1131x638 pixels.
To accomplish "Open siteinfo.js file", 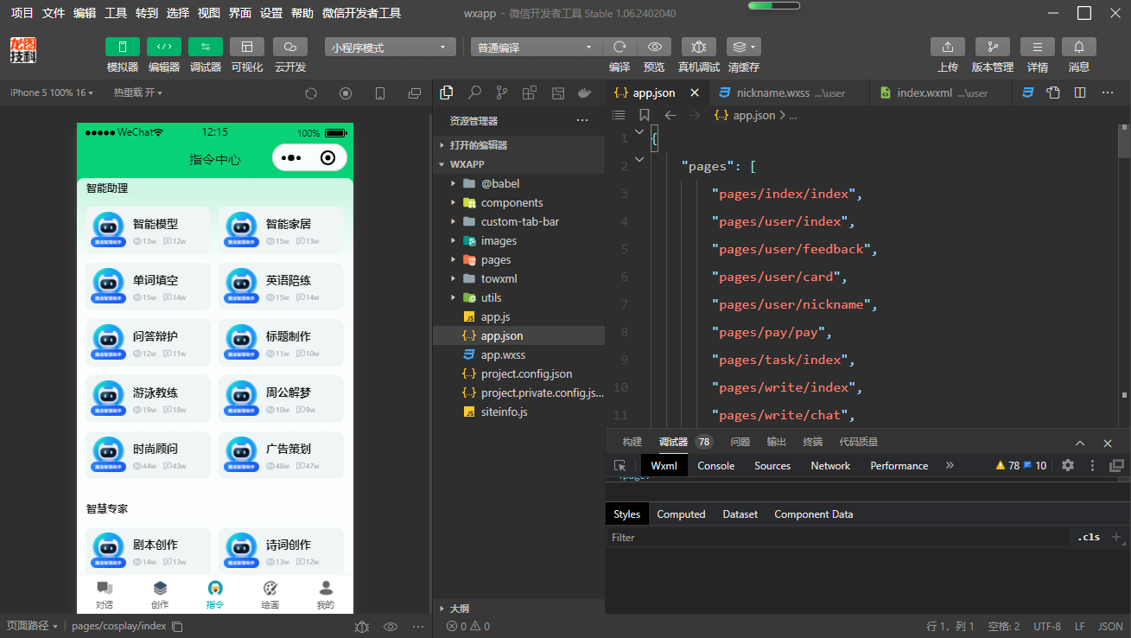I will 518,412.
